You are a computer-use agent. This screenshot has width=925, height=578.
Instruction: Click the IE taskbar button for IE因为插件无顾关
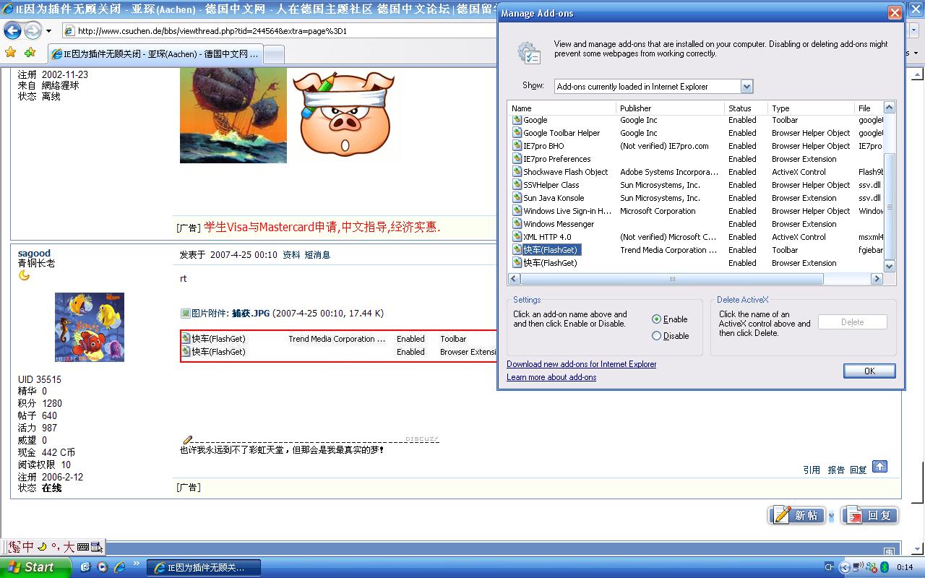pyautogui.click(x=204, y=568)
